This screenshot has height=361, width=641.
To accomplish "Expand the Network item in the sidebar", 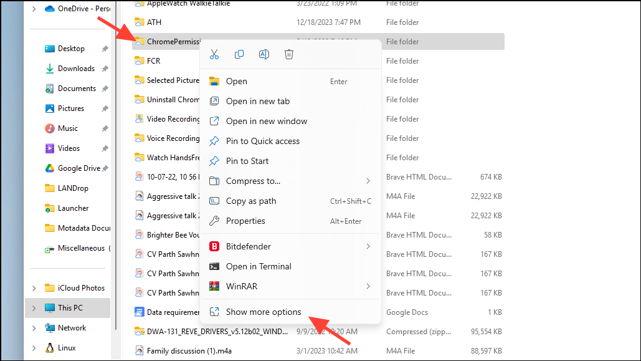I will point(34,327).
